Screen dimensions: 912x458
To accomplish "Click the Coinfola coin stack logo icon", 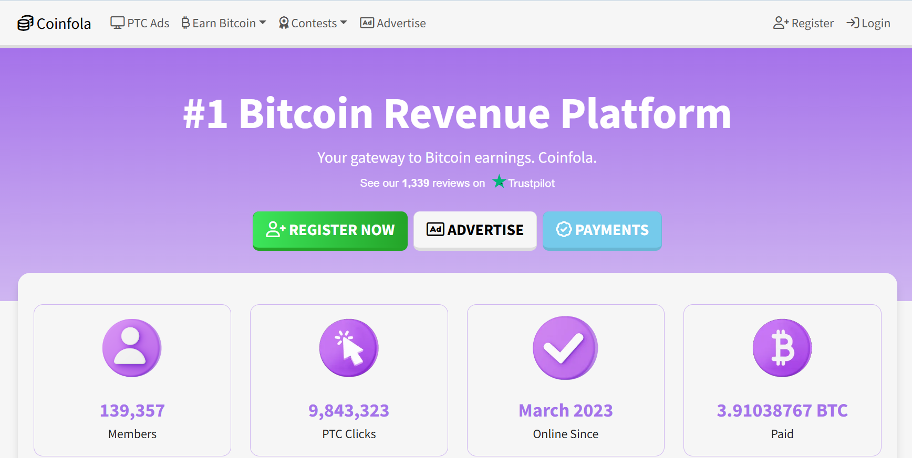I will point(25,23).
